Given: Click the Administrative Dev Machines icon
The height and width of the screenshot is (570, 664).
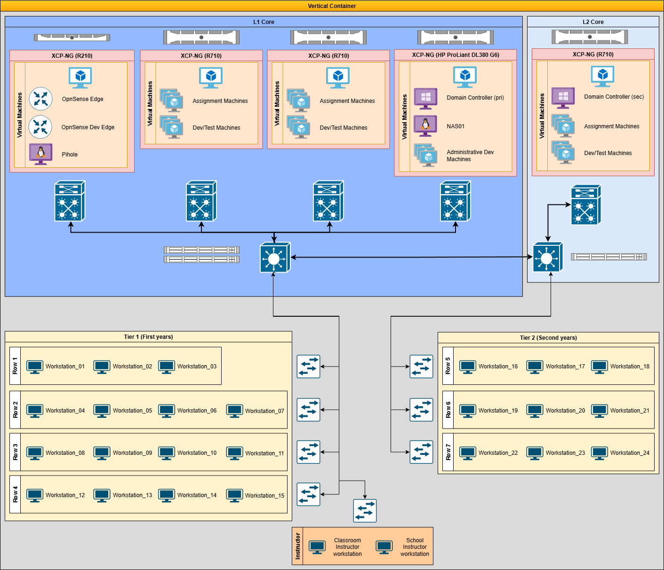Looking at the screenshot, I should 425,155.
